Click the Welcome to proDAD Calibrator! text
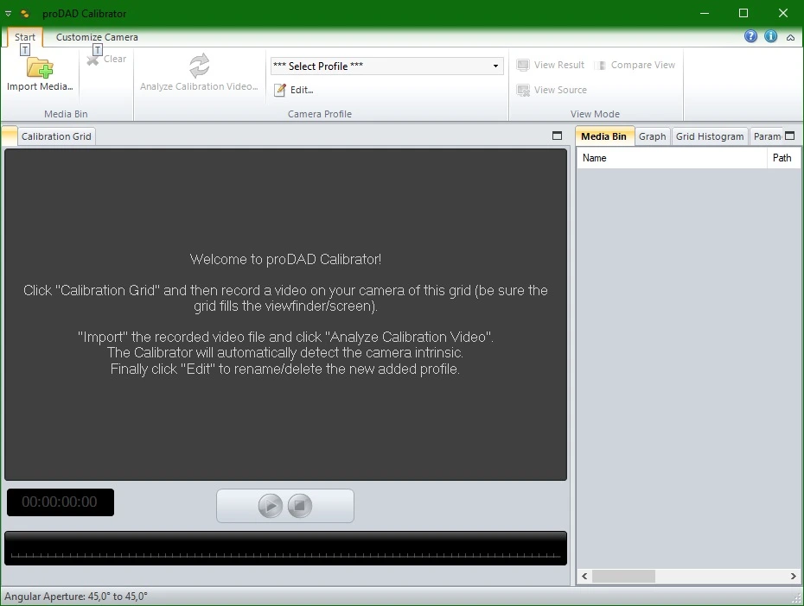This screenshot has width=804, height=606. pos(285,260)
